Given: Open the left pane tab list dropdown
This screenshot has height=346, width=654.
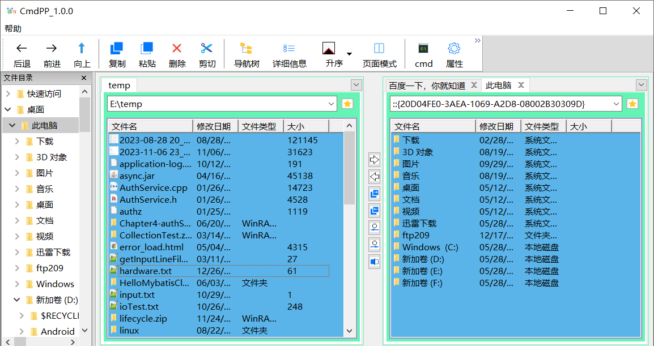Looking at the screenshot, I should [356, 84].
